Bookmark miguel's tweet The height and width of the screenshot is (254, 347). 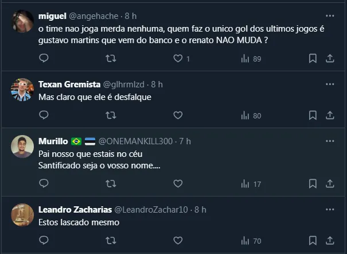313,58
